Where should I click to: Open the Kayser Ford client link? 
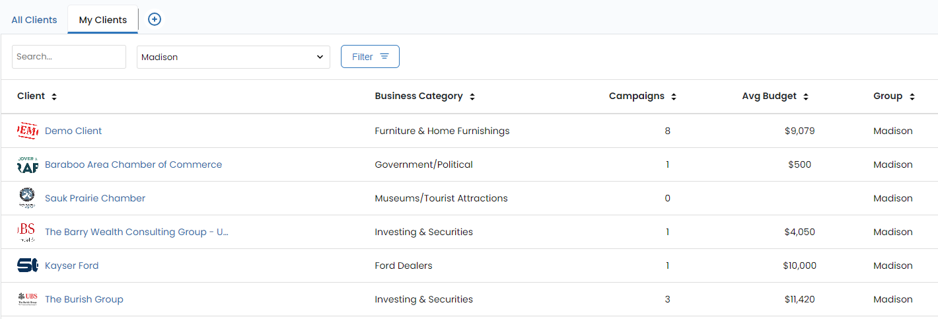tap(72, 266)
